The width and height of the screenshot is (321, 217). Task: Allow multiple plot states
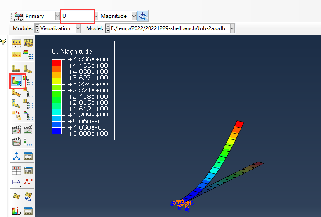click(x=17, y=116)
